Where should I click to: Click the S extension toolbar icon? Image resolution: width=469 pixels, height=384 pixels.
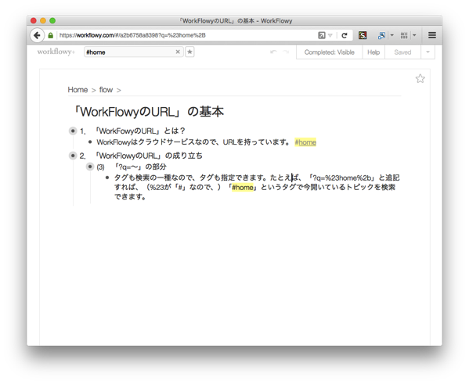(x=363, y=35)
